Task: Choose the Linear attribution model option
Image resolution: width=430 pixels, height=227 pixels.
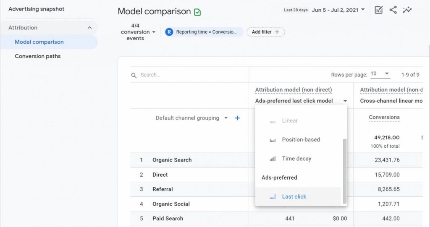Action: tap(290, 121)
